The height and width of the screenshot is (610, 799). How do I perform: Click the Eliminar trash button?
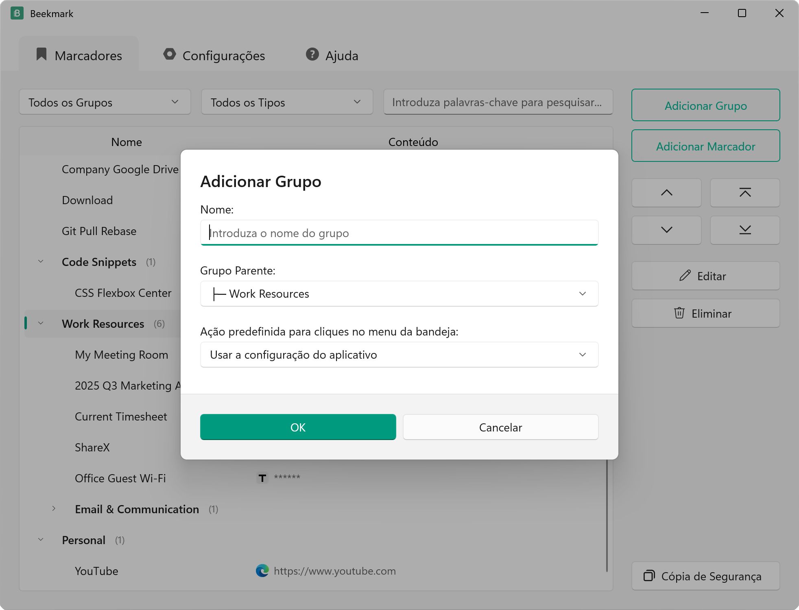[705, 313]
